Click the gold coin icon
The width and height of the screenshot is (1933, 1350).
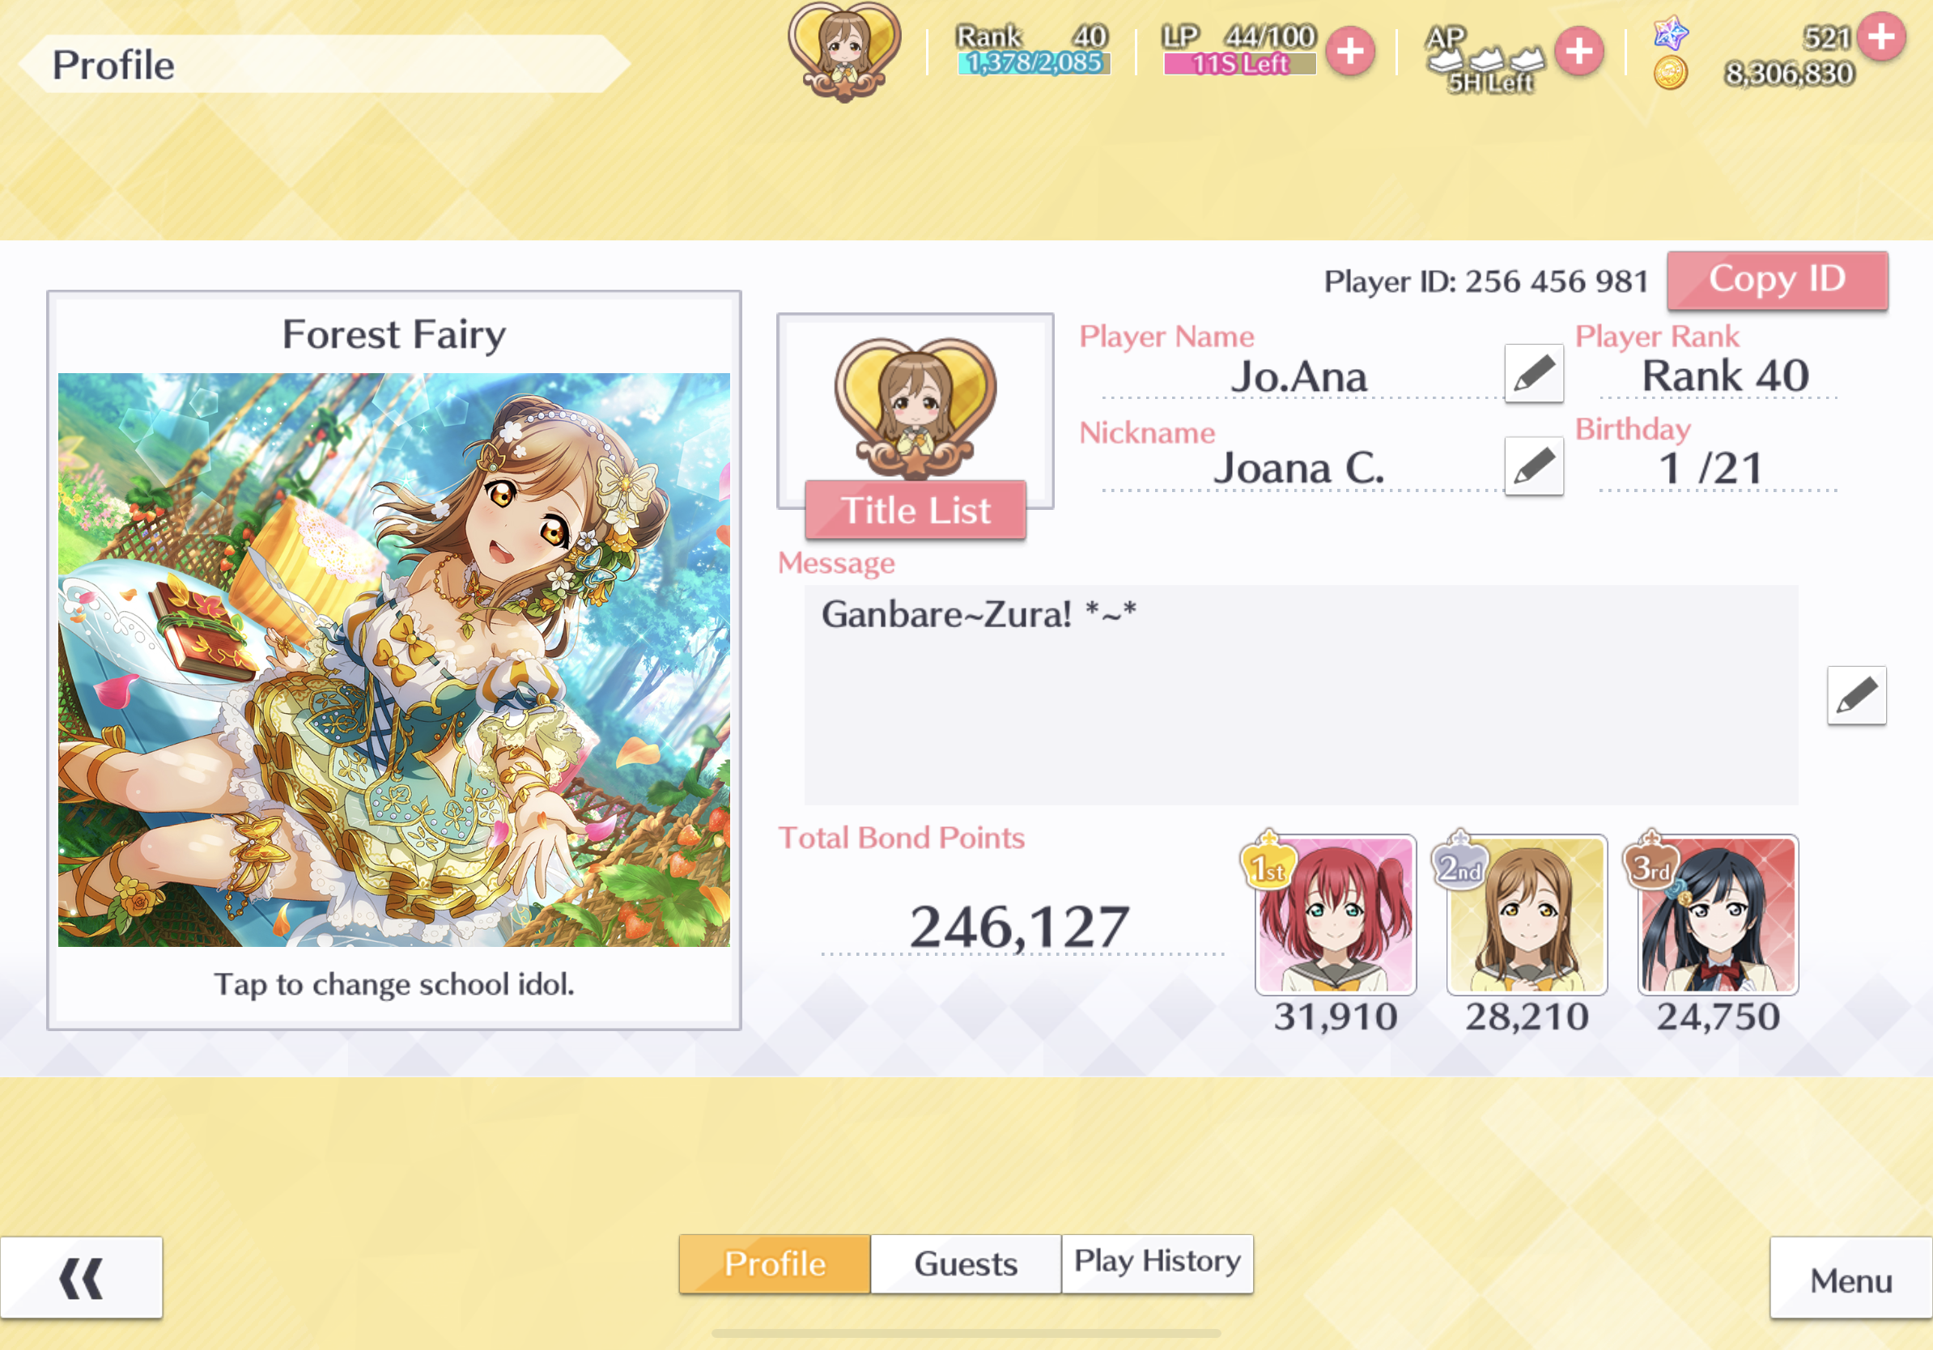[1670, 74]
